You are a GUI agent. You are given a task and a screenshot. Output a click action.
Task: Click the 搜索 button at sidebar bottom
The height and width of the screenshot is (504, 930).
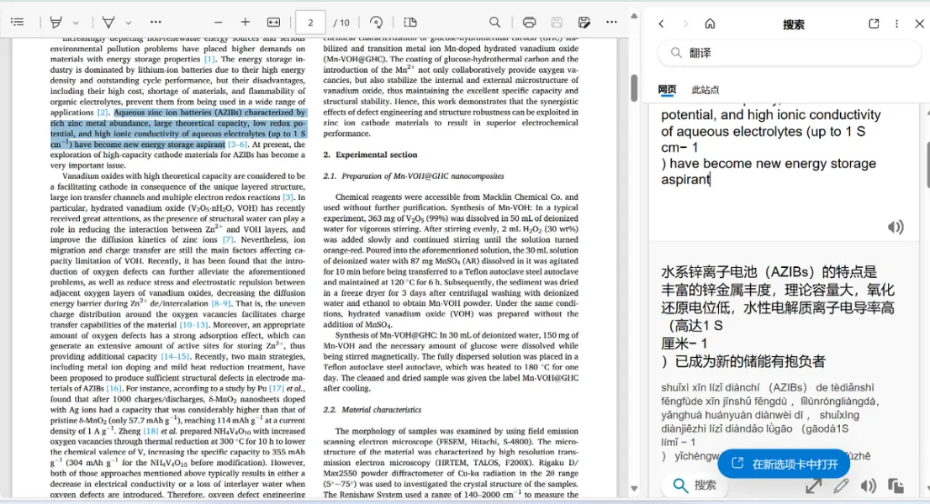[x=695, y=486]
